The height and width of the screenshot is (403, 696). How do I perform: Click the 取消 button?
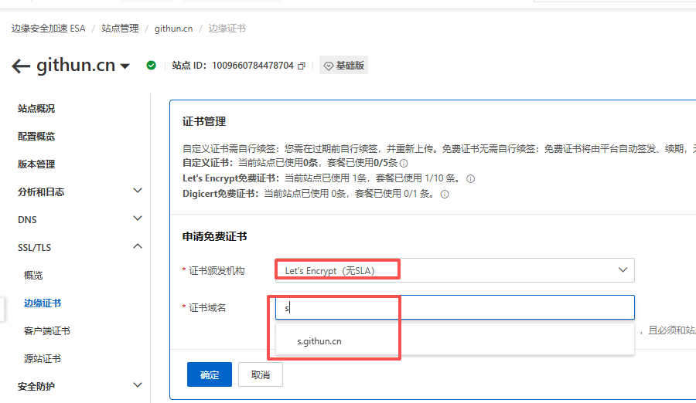coord(261,374)
